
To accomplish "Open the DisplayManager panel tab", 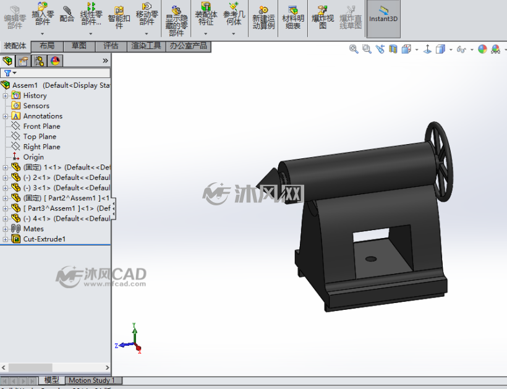I will coord(55,61).
